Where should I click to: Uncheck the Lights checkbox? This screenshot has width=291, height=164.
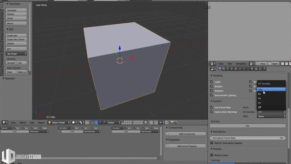(212, 82)
